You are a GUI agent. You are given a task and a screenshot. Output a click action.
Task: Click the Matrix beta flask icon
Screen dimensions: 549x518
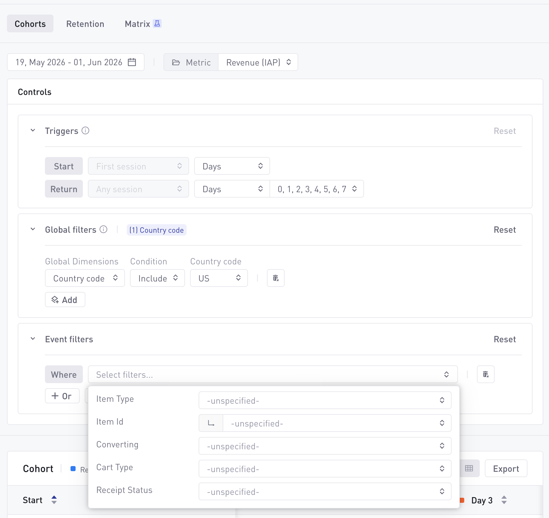pos(157,23)
